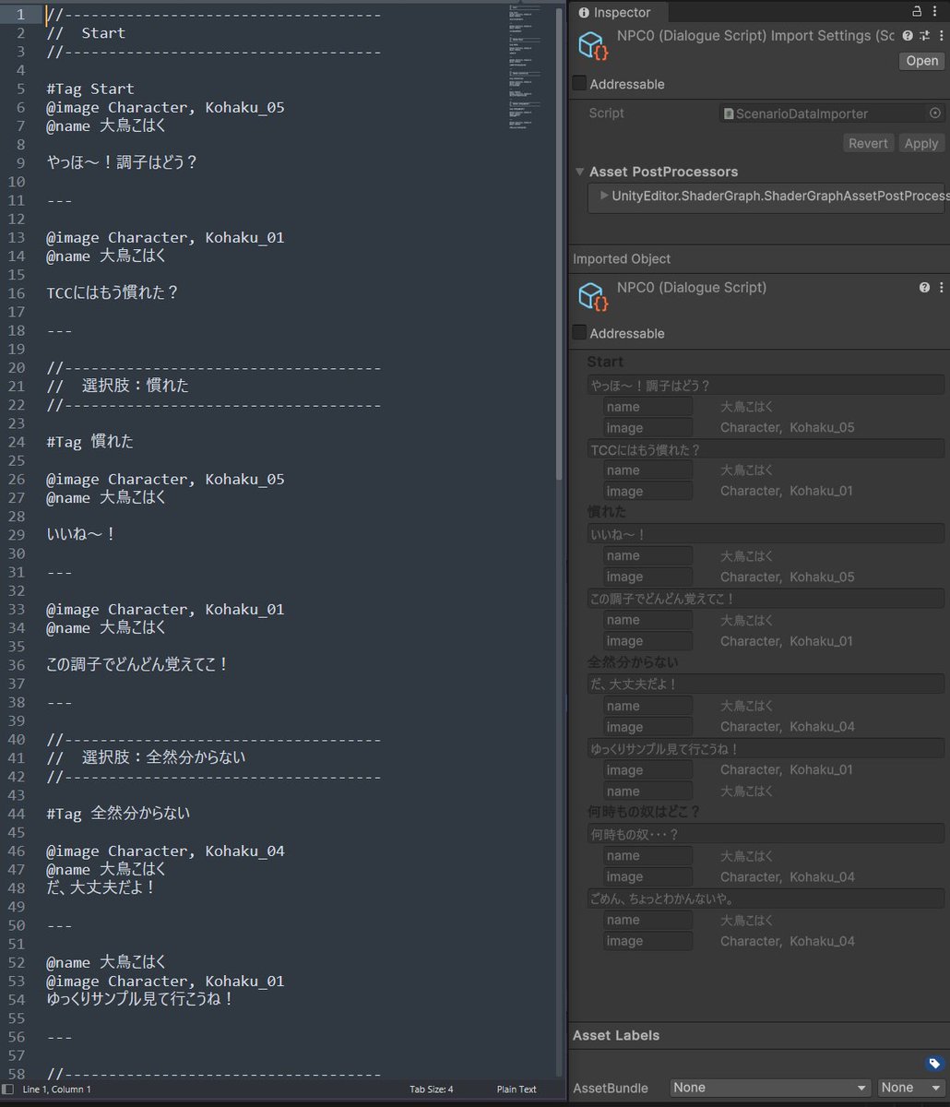Viewport: 950px width, 1107px height.
Task: Click the image field under 'だ、大丈夫だよ！' entry
Action: 647,727
